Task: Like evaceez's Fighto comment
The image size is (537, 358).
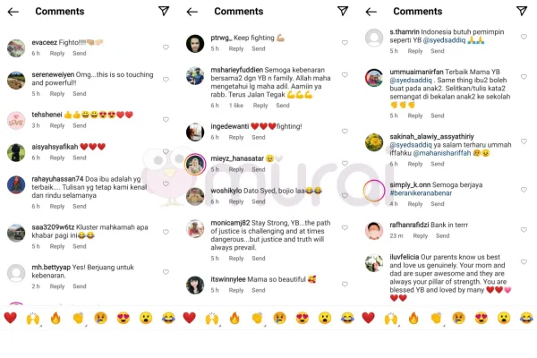Action: (x=166, y=47)
